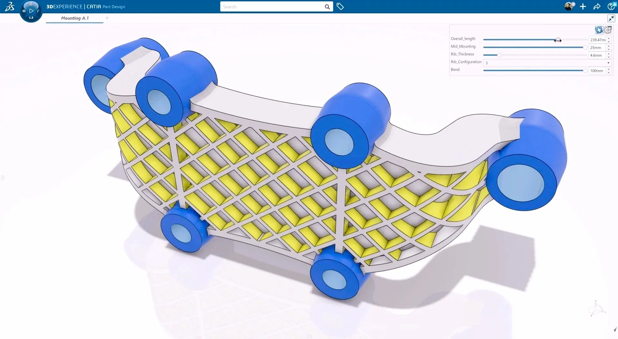This screenshot has width=618, height=339.
Task: Click the share arrow icon
Action: click(597, 6)
